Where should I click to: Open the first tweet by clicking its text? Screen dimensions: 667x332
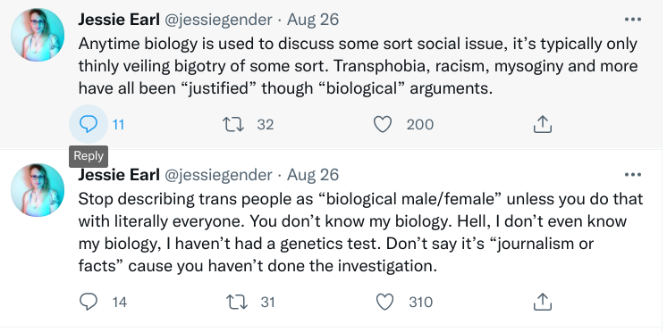pos(358,66)
